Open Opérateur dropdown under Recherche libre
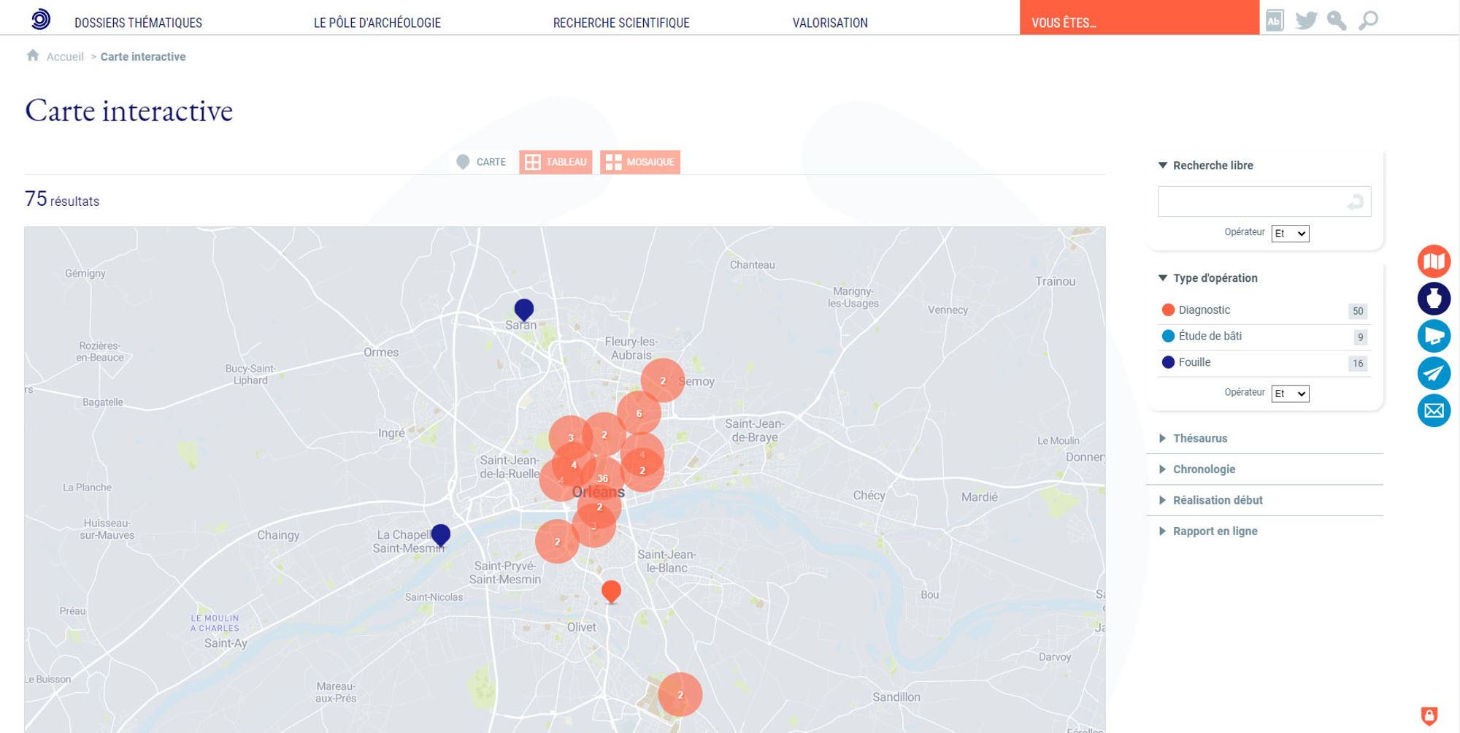Screen dimensions: 1460x733 tap(1290, 234)
